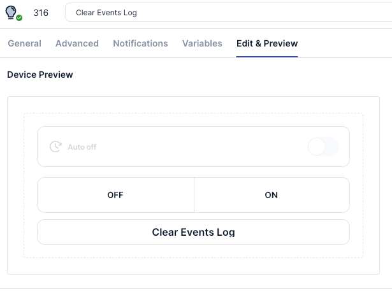Enable the Auto off toggle switch
Image resolution: width=392 pixels, height=295 pixels.
coord(323,147)
